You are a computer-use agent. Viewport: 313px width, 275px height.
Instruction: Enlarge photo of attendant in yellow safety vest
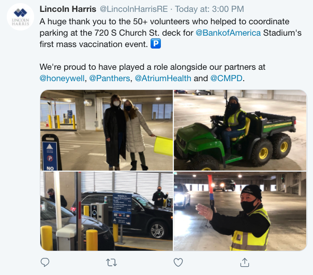point(240,211)
